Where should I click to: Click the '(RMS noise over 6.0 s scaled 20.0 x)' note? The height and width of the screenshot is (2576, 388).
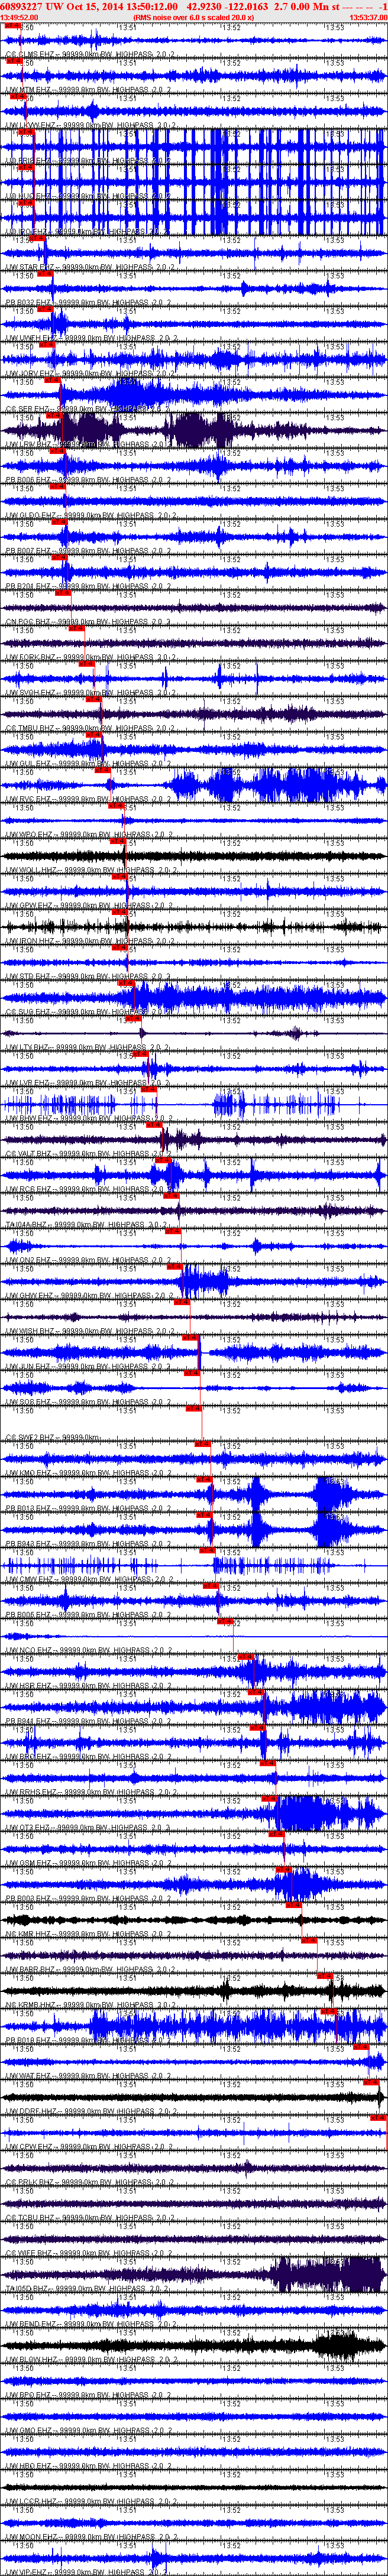tap(193, 18)
